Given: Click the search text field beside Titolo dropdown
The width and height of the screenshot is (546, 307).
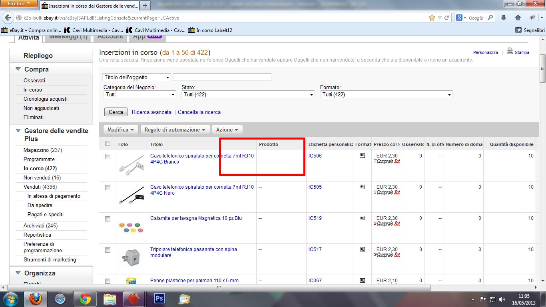Looking at the screenshot, I should 222,77.
